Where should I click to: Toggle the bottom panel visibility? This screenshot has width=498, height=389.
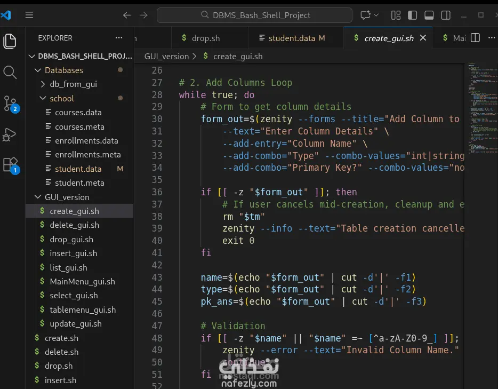pyautogui.click(x=429, y=15)
